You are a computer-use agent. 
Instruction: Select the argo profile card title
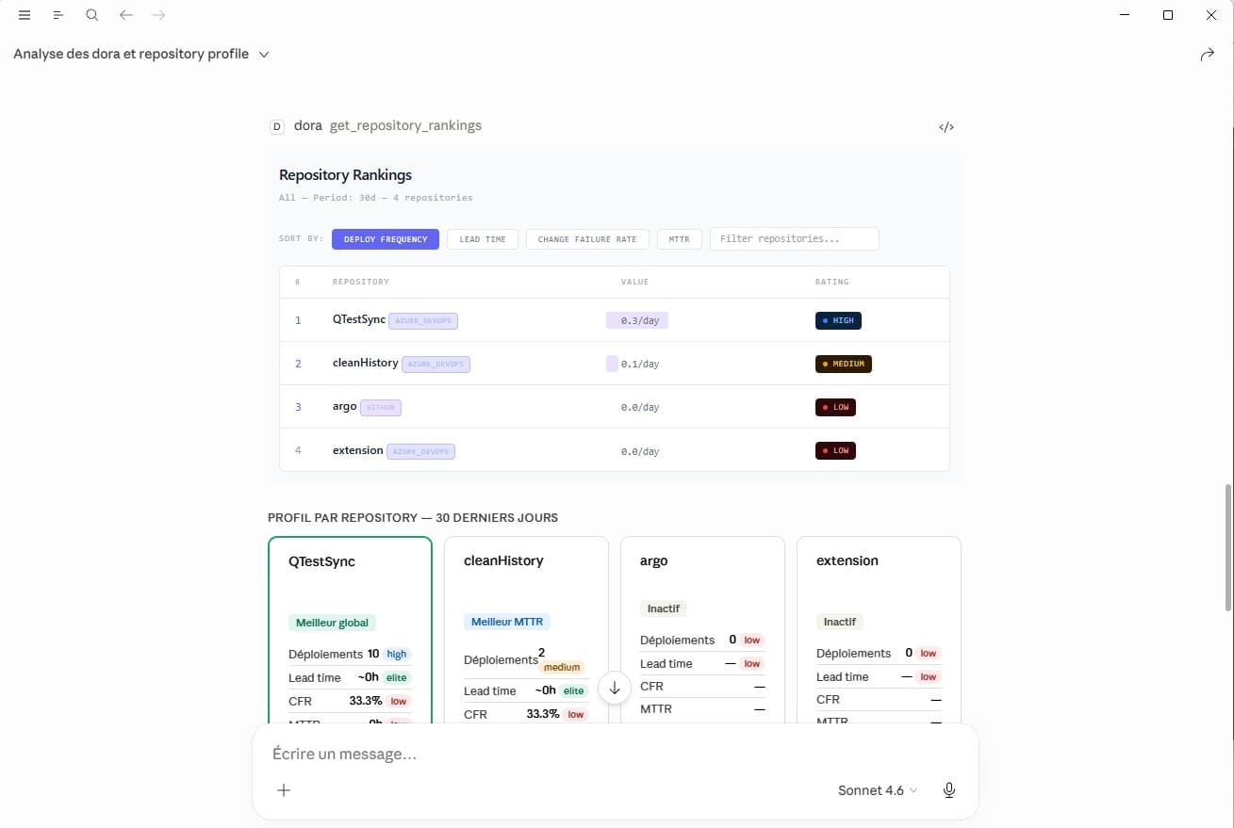[653, 560]
